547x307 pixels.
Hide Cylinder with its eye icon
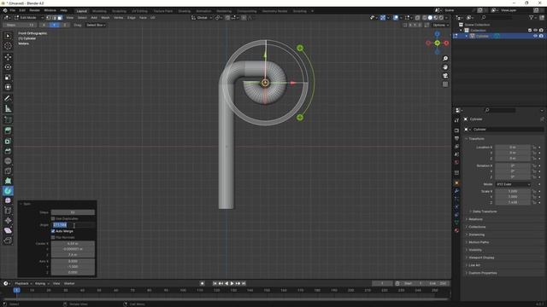point(535,36)
